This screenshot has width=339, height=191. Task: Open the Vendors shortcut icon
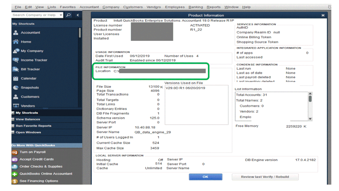16,106
